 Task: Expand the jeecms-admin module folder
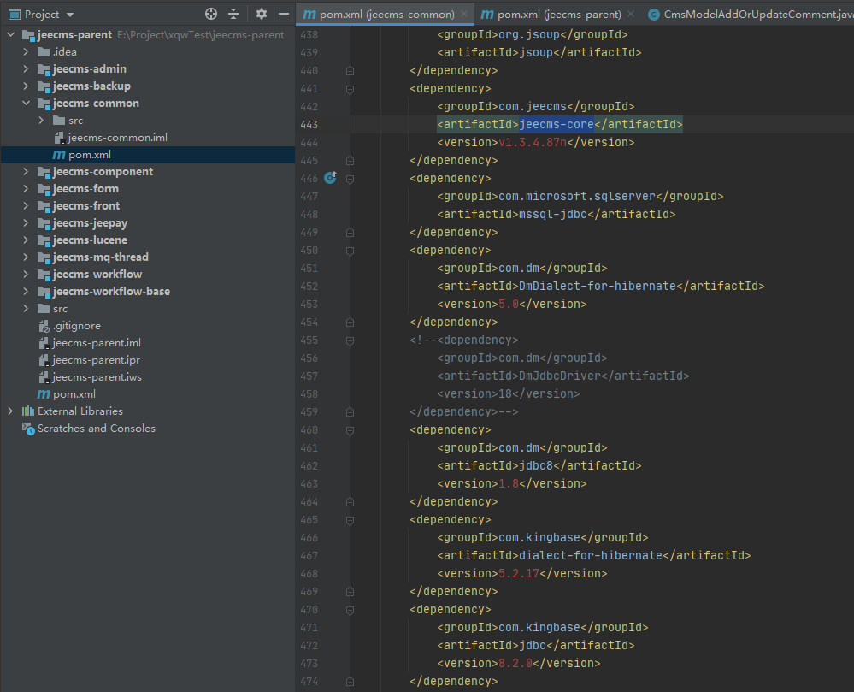click(26, 69)
